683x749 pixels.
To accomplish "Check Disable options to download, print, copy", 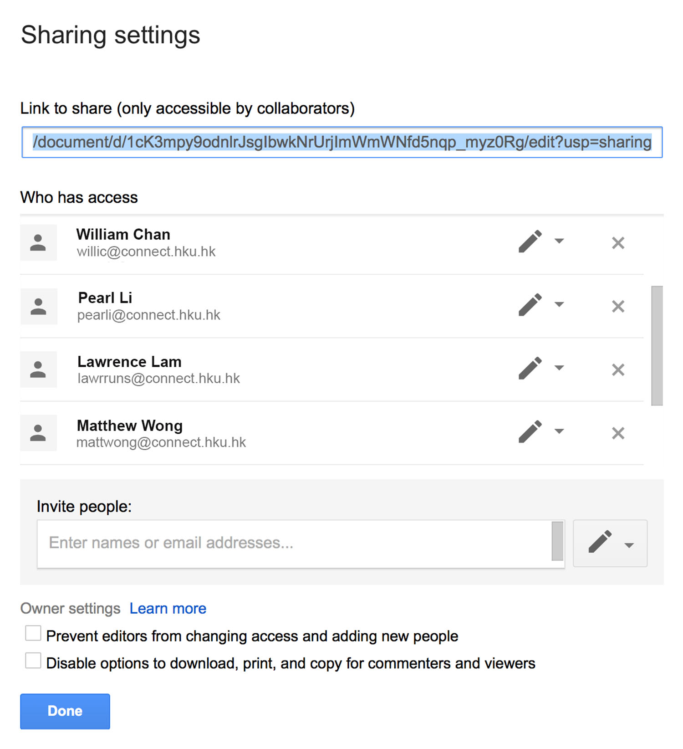I will pyautogui.click(x=33, y=660).
